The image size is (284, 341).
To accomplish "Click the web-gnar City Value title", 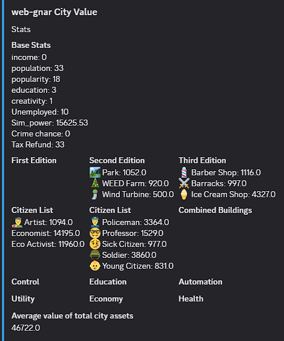I will [54, 12].
